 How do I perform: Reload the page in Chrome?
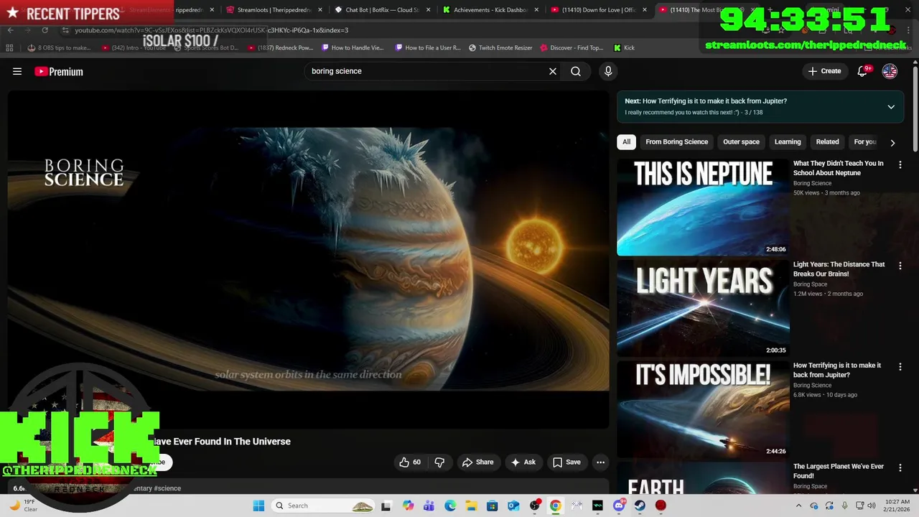tap(45, 30)
